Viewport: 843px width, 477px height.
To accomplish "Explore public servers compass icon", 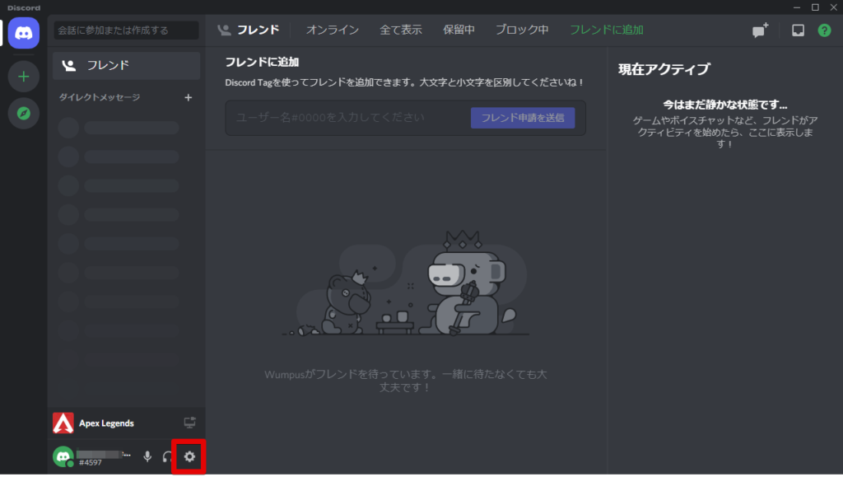I will 24,114.
